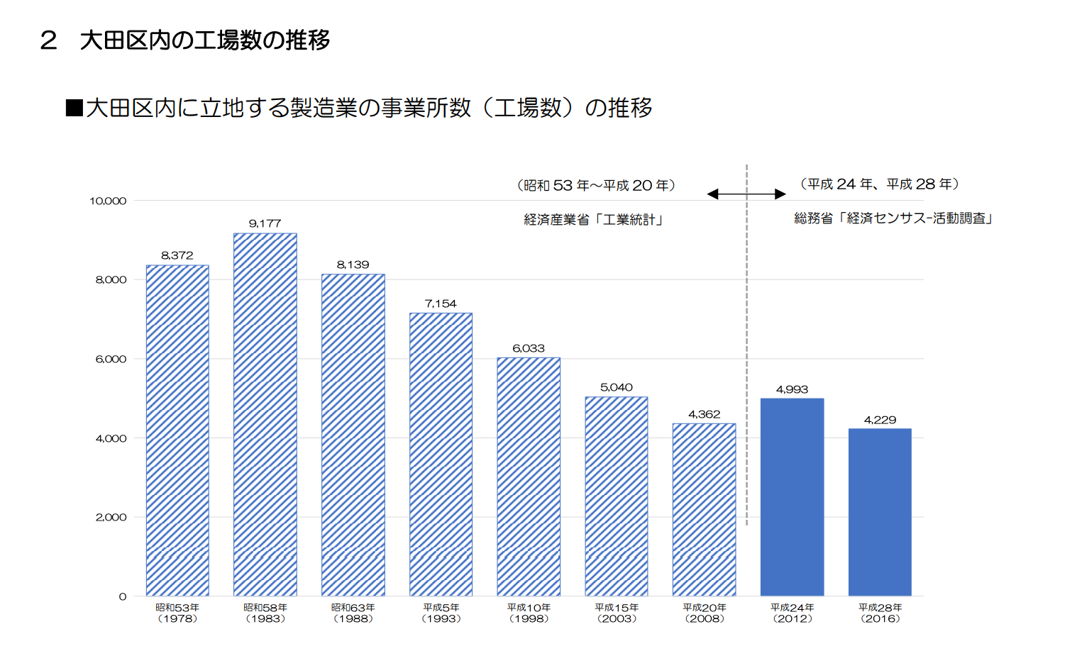The height and width of the screenshot is (651, 1077).
Task: Click the axis label 平成28年 (2016)
Action: 880,613
